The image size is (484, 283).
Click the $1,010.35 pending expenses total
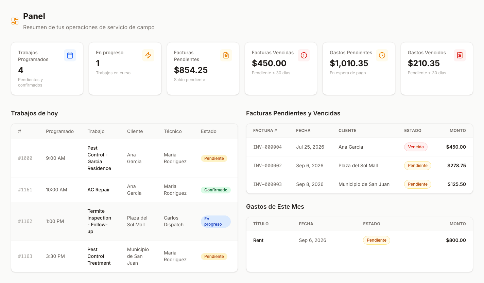point(349,63)
